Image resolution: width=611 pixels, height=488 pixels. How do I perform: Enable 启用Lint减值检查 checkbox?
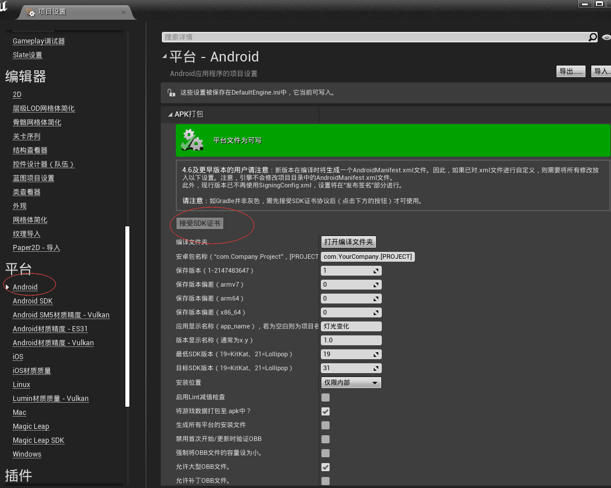tap(326, 397)
